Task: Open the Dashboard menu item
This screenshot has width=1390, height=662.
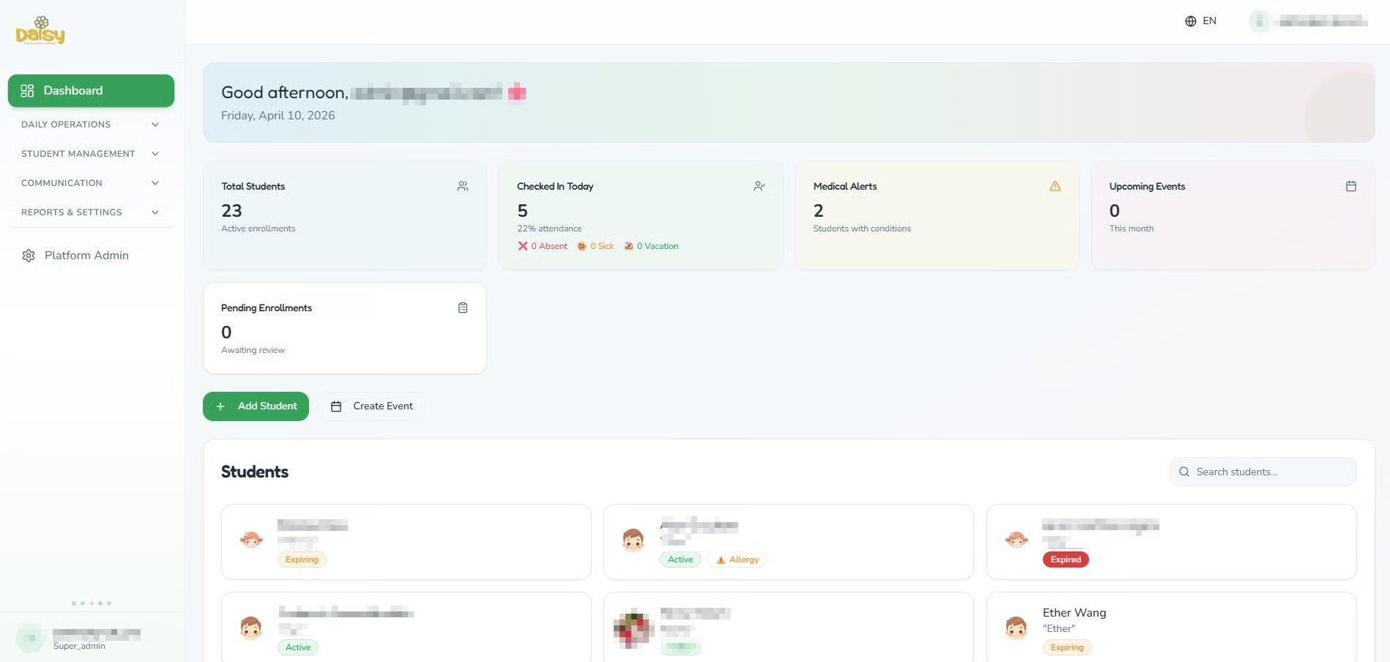Action: (x=91, y=91)
